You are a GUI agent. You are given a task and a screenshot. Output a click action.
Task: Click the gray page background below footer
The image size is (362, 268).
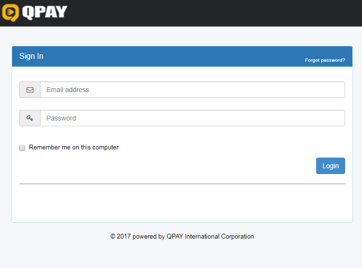[x=182, y=255]
